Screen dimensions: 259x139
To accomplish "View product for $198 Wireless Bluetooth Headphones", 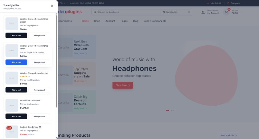I will [x=39, y=90].
